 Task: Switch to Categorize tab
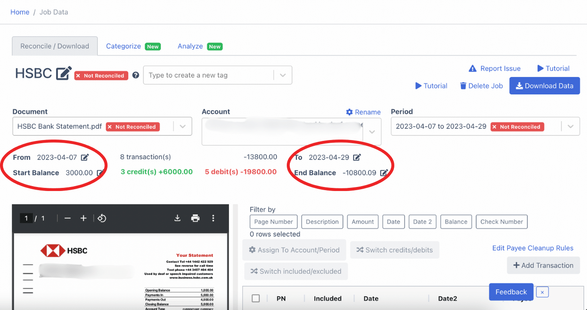pos(133,46)
